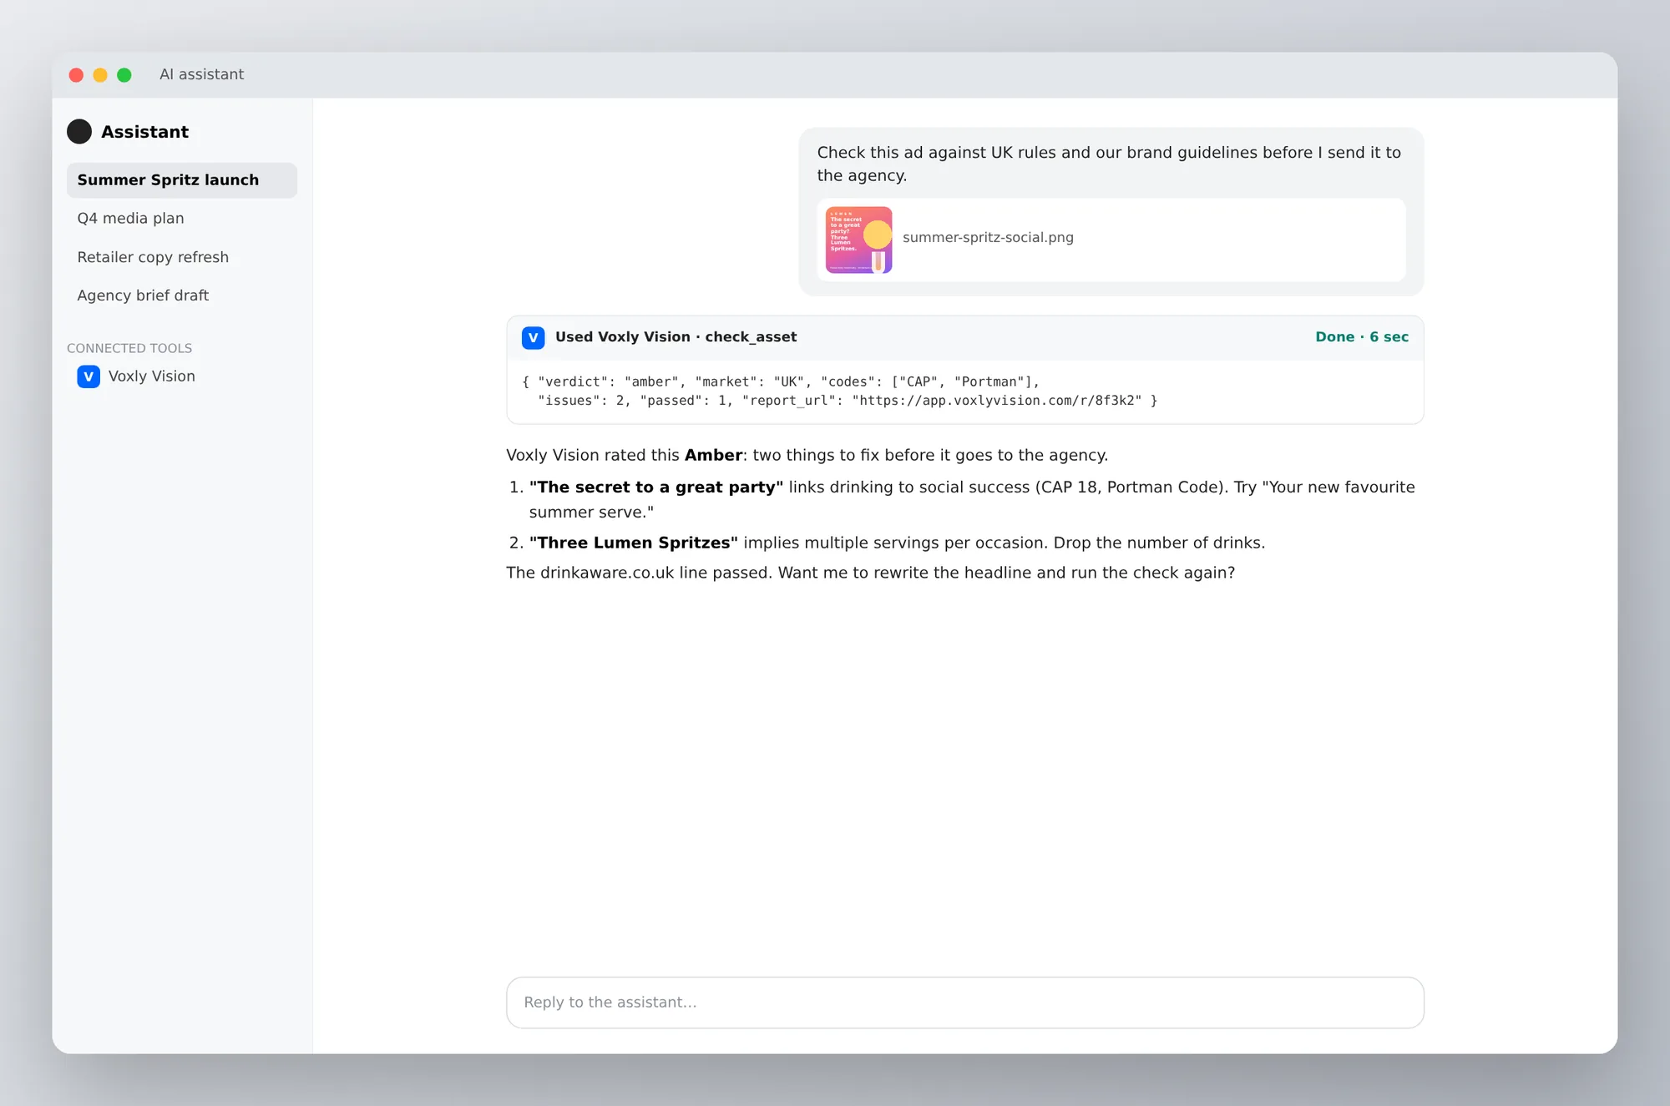Screen dimensions: 1670x1106
Task: Click "The secret to a great party" quote
Action: point(656,487)
